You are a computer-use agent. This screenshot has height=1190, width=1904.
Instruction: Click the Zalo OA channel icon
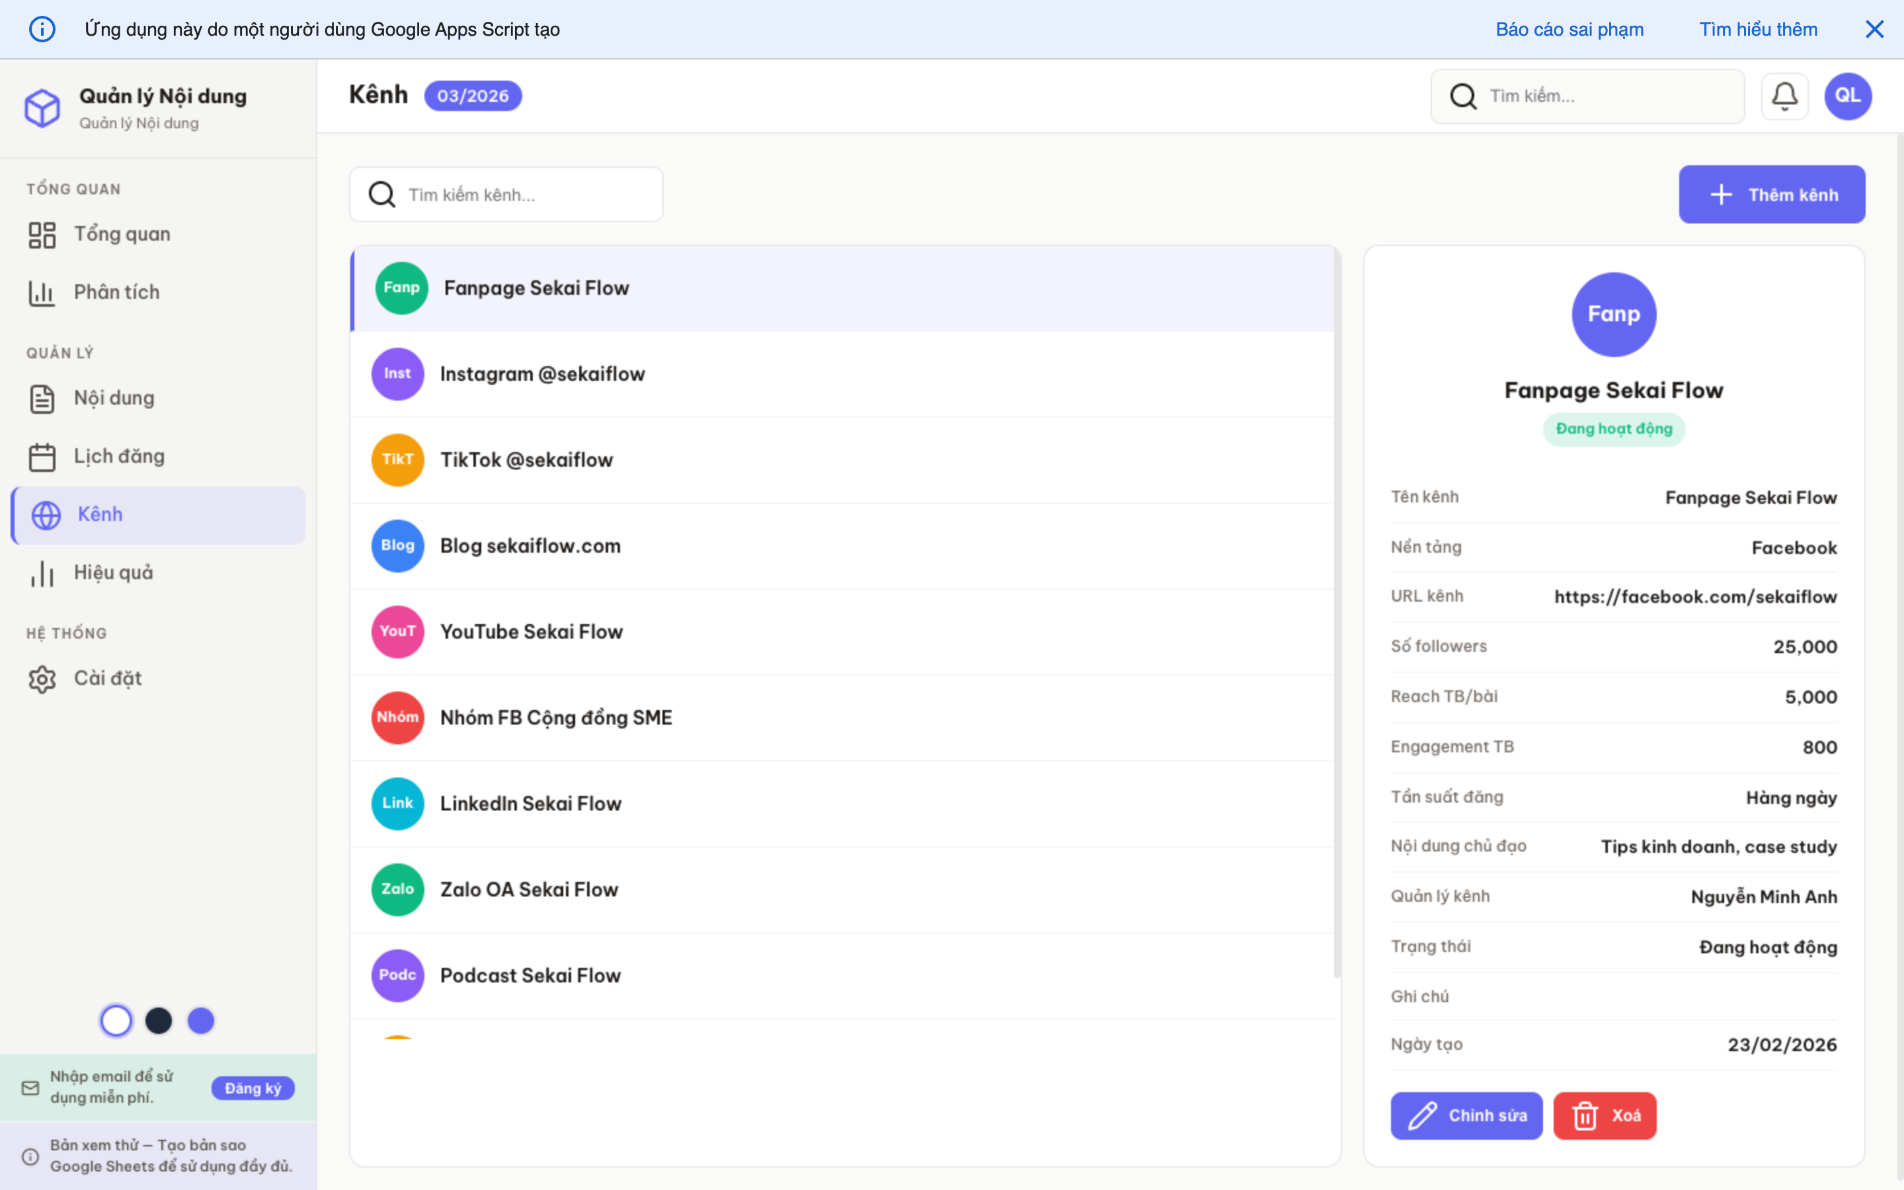(x=397, y=889)
